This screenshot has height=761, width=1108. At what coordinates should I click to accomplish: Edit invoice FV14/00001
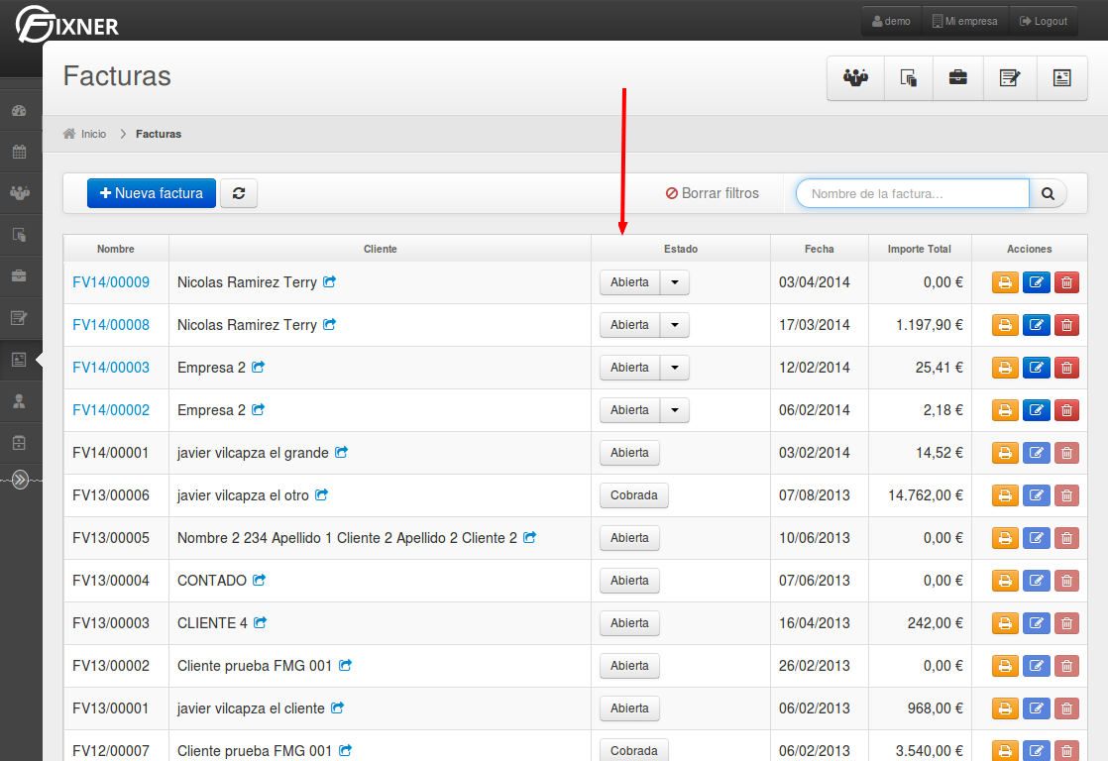click(x=1036, y=453)
